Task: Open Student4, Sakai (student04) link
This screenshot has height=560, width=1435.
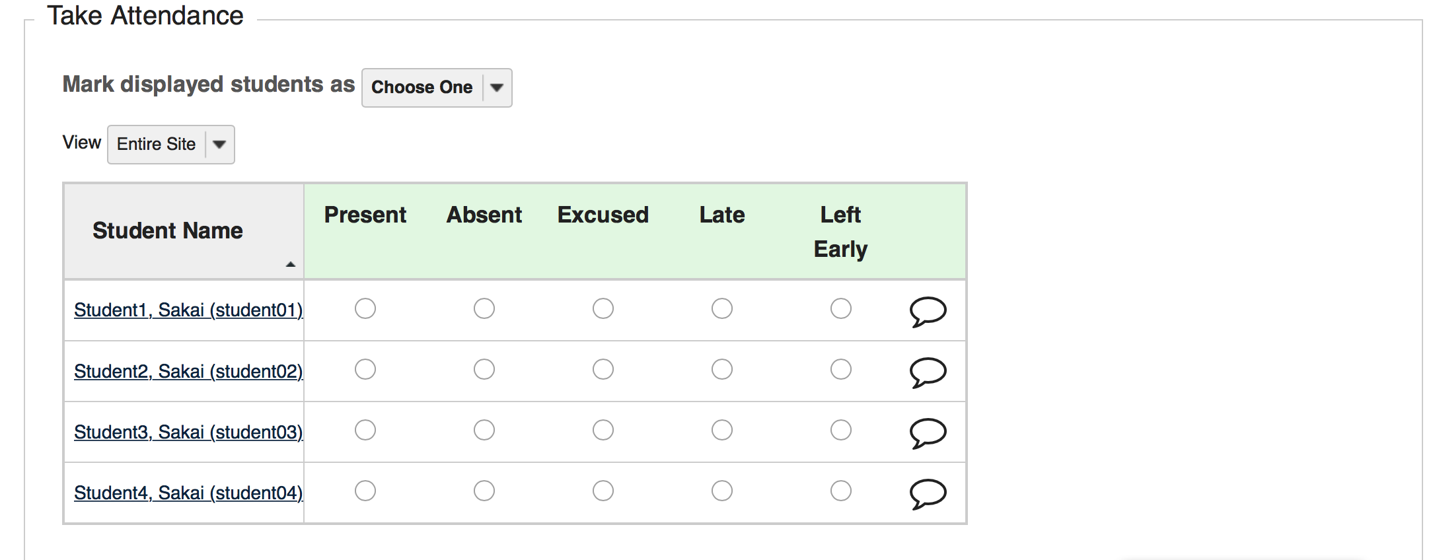Action: [188, 493]
